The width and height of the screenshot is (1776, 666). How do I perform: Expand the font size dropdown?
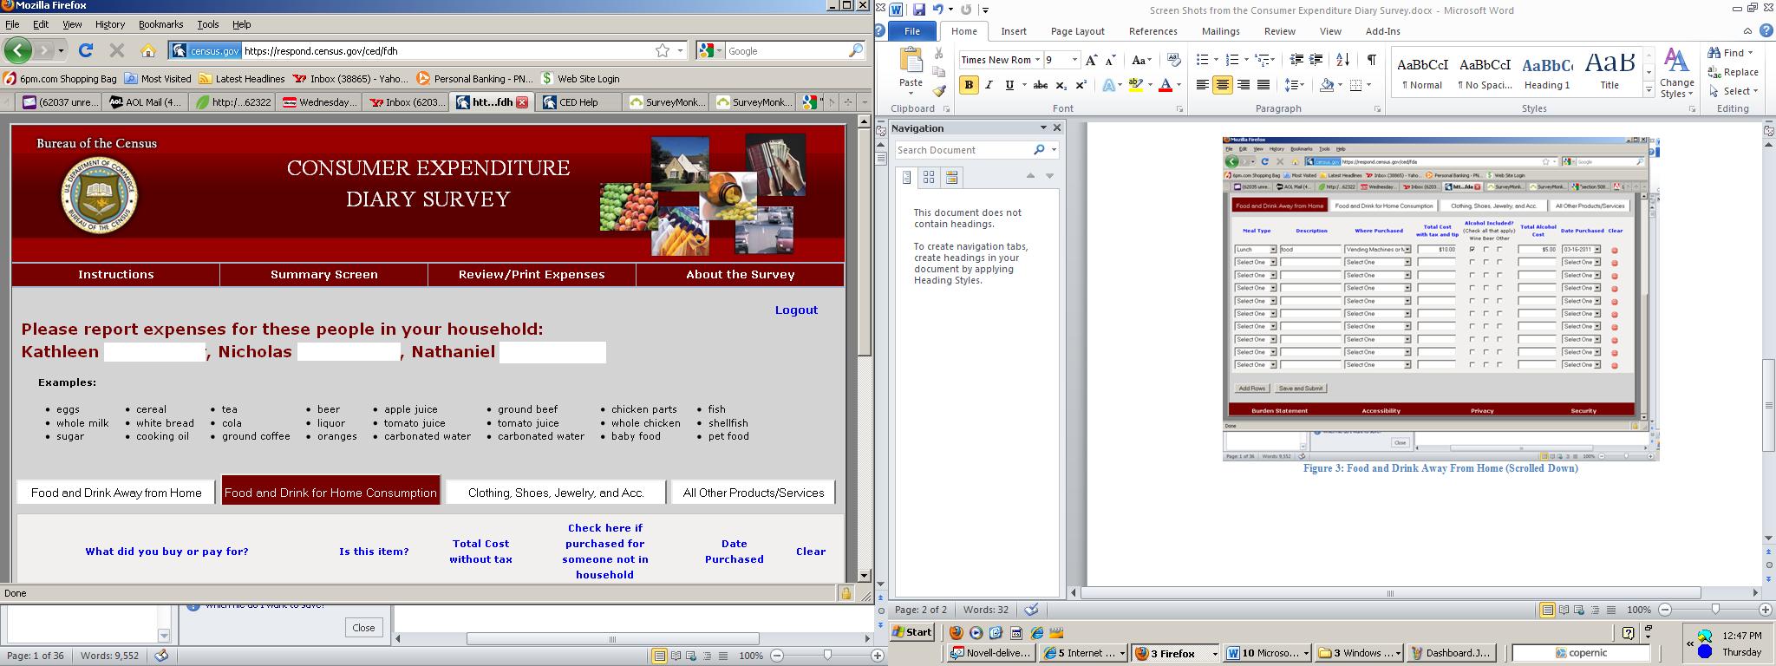1074,60
